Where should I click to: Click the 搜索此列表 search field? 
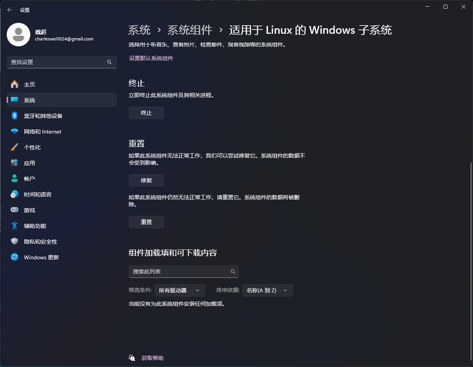coord(184,272)
